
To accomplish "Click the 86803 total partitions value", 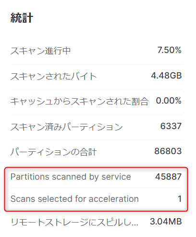I will (168, 151).
